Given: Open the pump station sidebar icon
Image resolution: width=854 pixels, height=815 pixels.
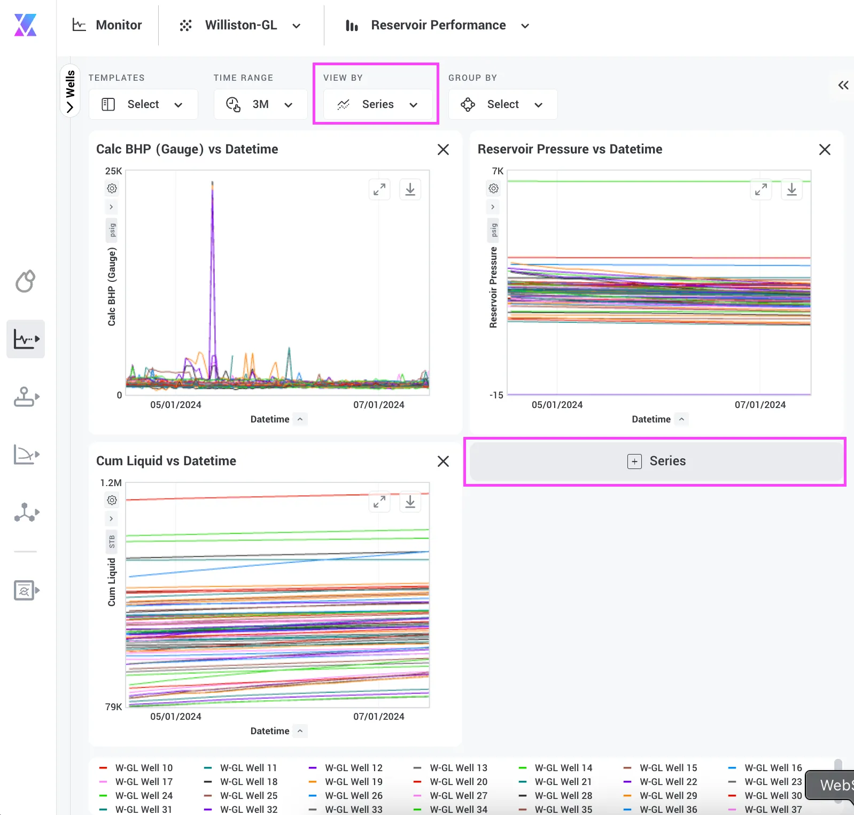Looking at the screenshot, I should (26, 397).
